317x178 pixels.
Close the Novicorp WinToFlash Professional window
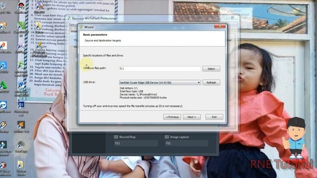tap(232, 18)
